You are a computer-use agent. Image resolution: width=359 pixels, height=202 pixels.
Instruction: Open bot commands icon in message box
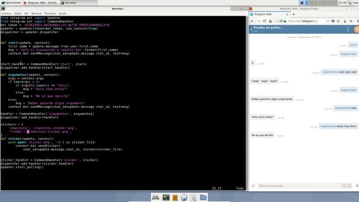coord(344,186)
